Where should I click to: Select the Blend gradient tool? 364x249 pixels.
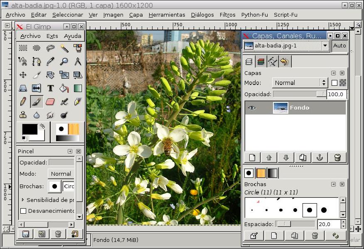pyautogui.click(x=78, y=88)
